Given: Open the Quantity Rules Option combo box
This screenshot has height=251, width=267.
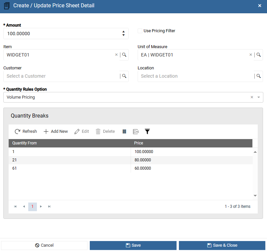Looking at the screenshot, I should [133, 97].
